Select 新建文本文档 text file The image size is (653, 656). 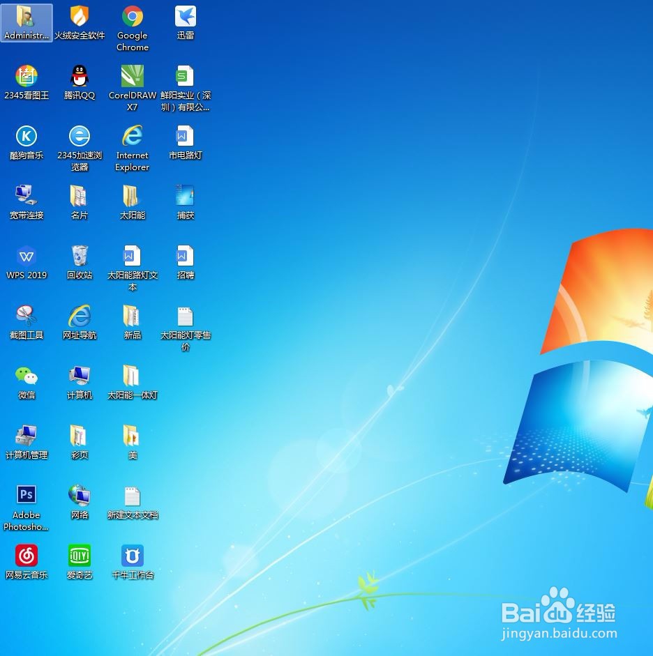click(133, 502)
